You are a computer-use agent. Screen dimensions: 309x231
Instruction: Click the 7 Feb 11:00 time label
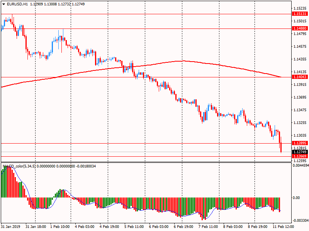(x=208, y=226)
